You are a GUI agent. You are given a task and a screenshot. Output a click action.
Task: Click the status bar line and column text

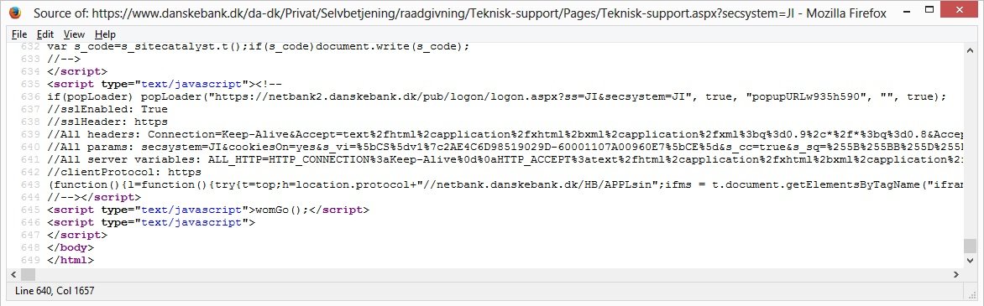click(x=54, y=291)
